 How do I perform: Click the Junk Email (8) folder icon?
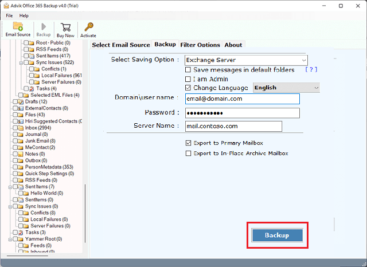click(x=21, y=141)
